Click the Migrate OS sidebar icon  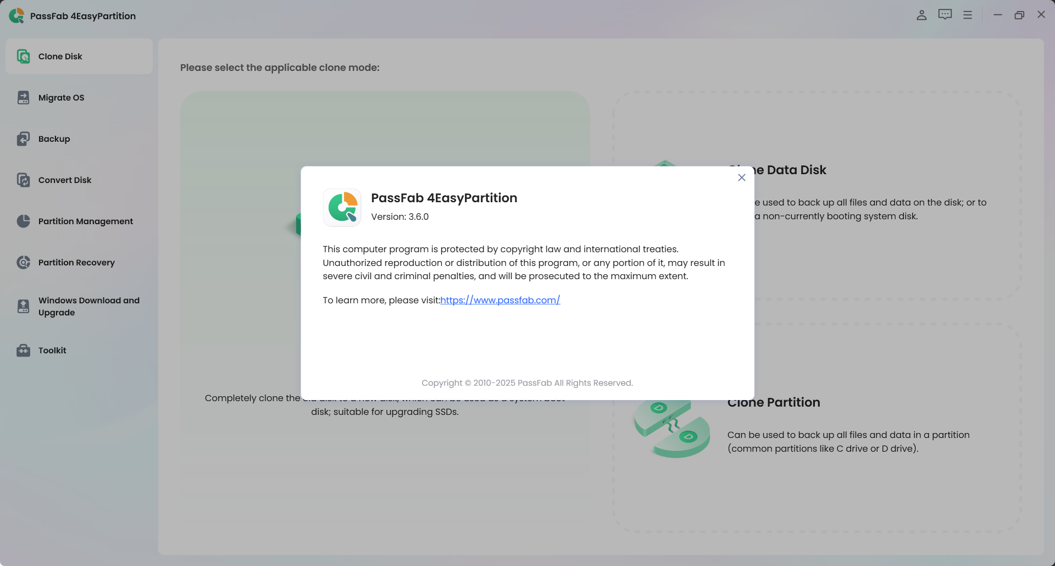pos(23,97)
